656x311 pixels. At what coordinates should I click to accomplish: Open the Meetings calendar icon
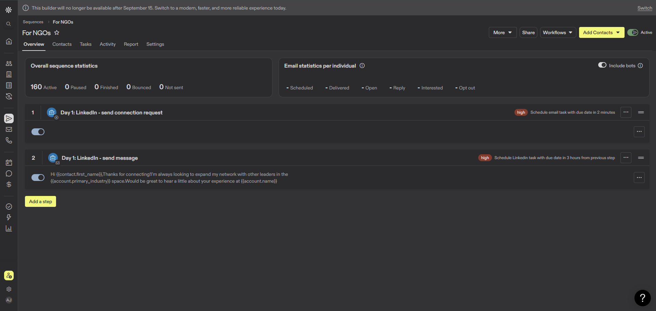click(9, 162)
